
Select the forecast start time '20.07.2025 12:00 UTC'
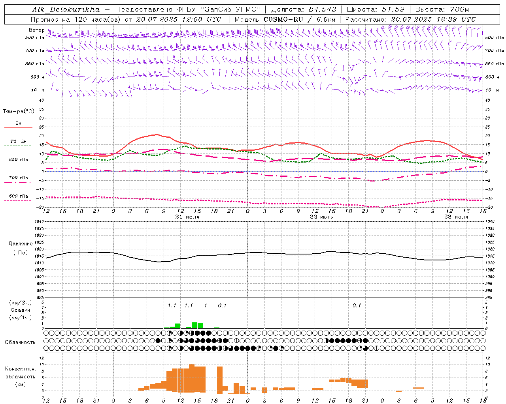(179, 19)
